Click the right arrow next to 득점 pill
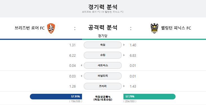 [x=124, y=45]
